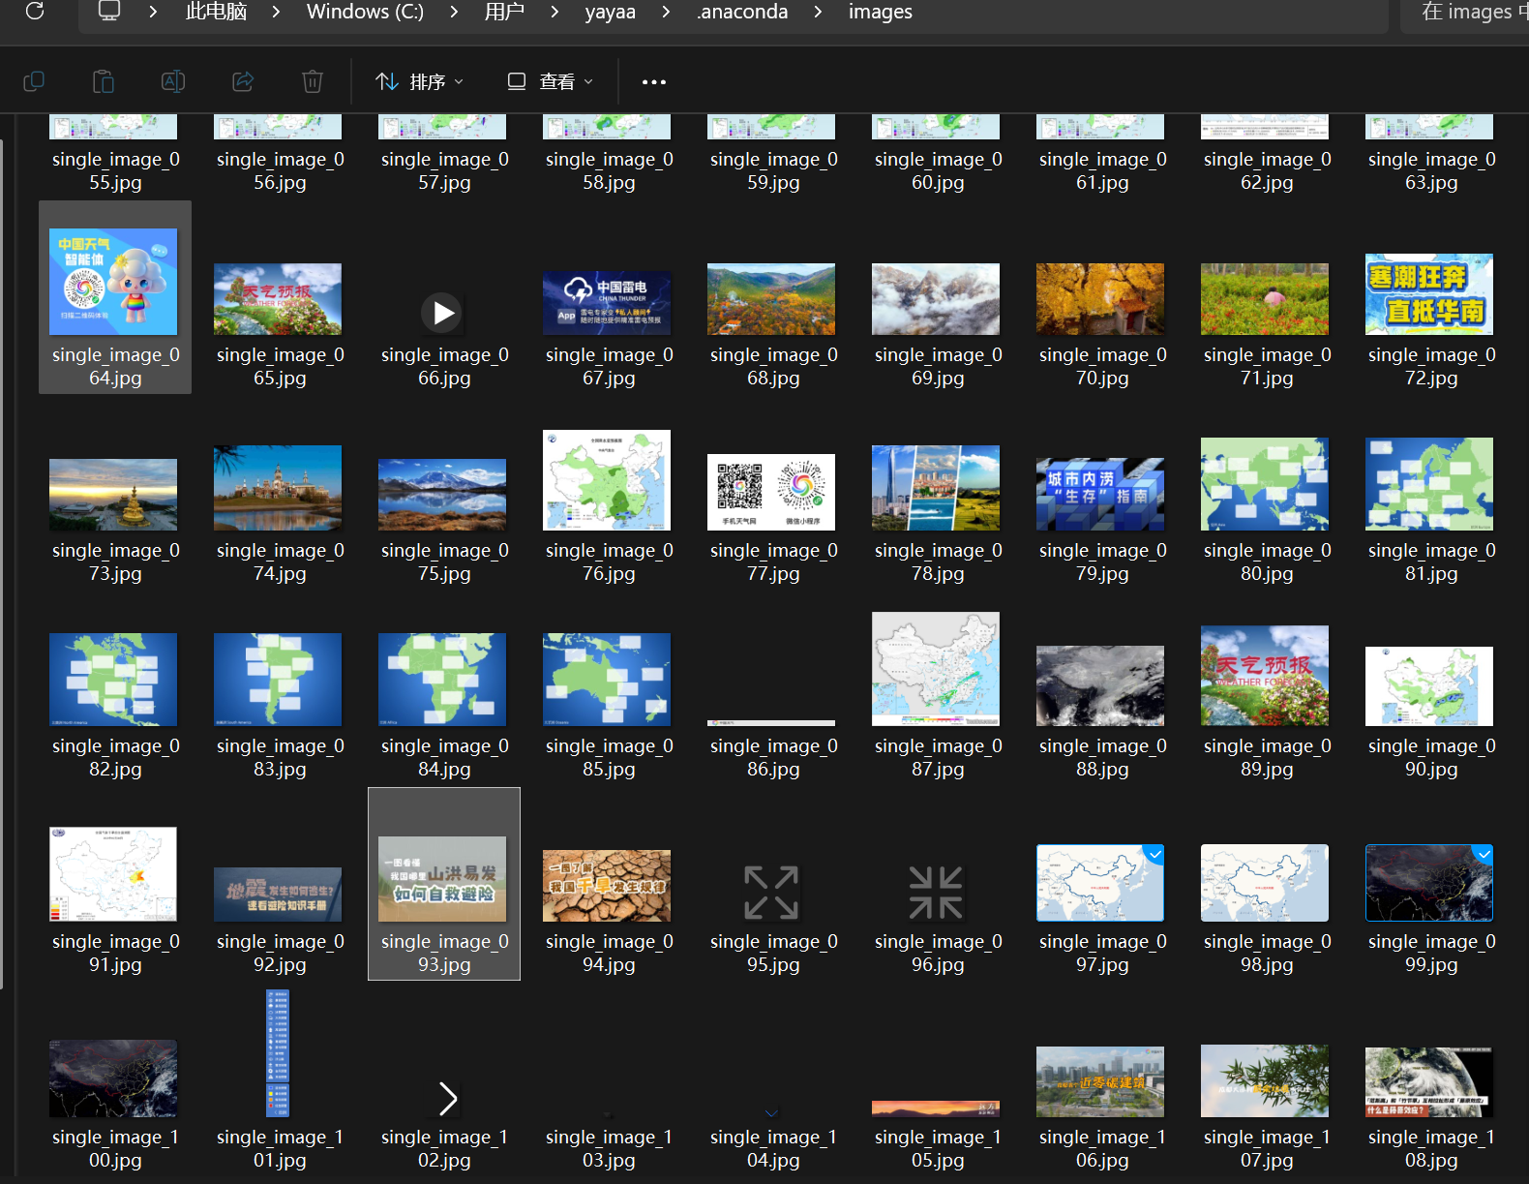The image size is (1529, 1184).
Task: Select the single_image_064.jpg cartoon thumbnail
Action: [113, 282]
